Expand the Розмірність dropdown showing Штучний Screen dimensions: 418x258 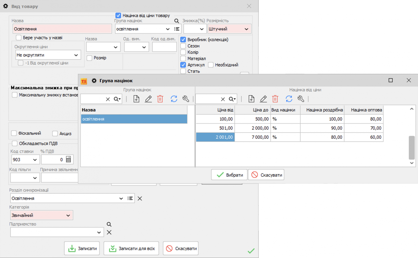246,29
